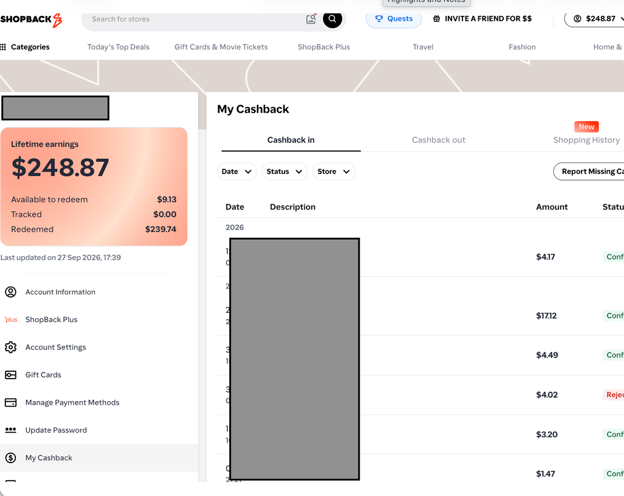Click the black search magnifier button
Image resolution: width=624 pixels, height=496 pixels.
click(x=332, y=19)
